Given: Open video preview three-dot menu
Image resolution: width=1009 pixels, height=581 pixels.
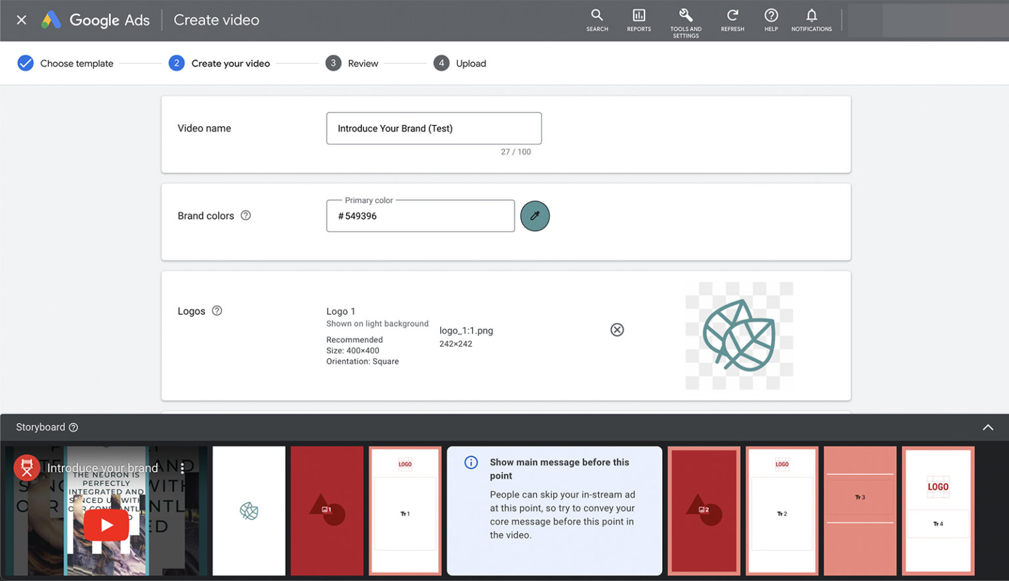Looking at the screenshot, I should (x=183, y=467).
